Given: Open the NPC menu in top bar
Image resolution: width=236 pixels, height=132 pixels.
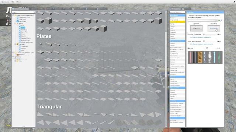Looking at the screenshot, I should coord(13,2).
